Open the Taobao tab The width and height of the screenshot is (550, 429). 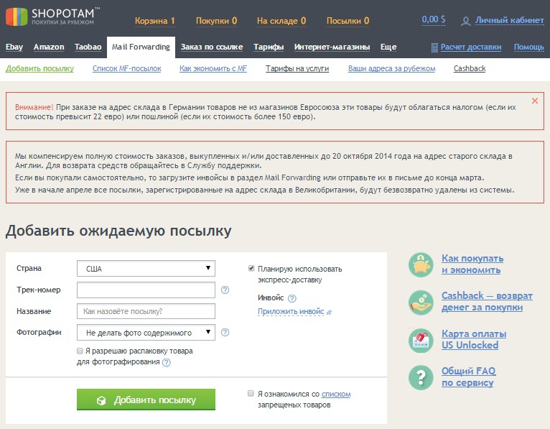[88, 47]
